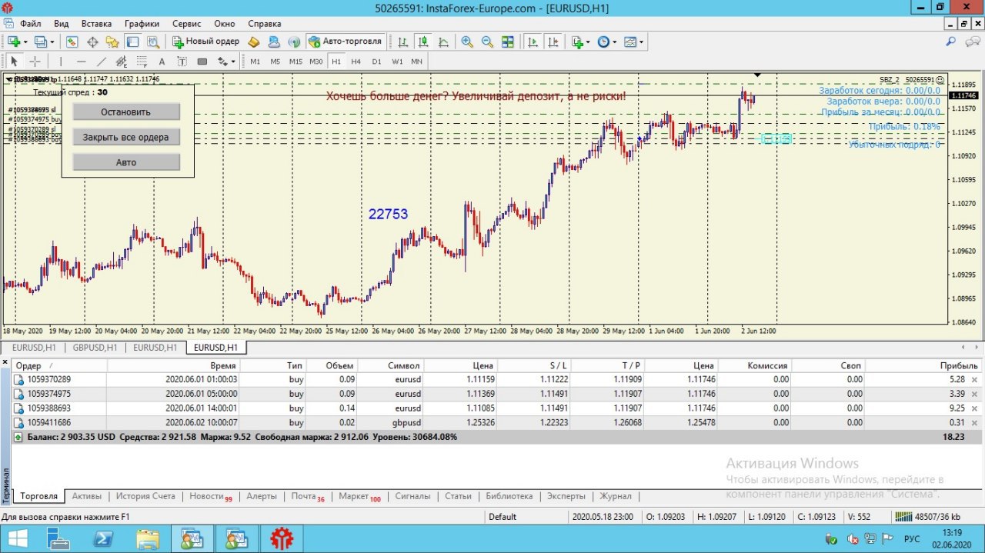Click the zoom in magnifier icon
The height and width of the screenshot is (553, 985).
pyautogui.click(x=467, y=42)
